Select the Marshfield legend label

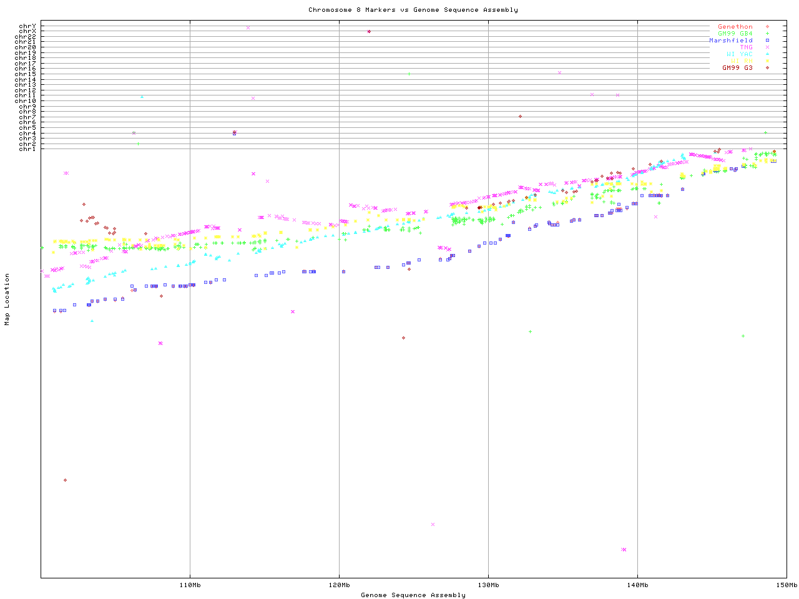(730, 41)
